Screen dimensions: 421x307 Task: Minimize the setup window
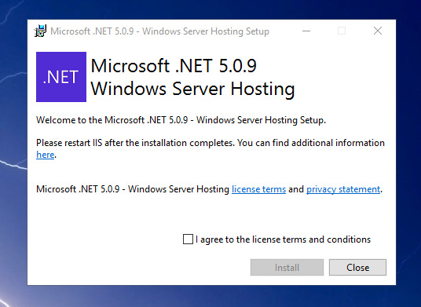[x=306, y=31]
